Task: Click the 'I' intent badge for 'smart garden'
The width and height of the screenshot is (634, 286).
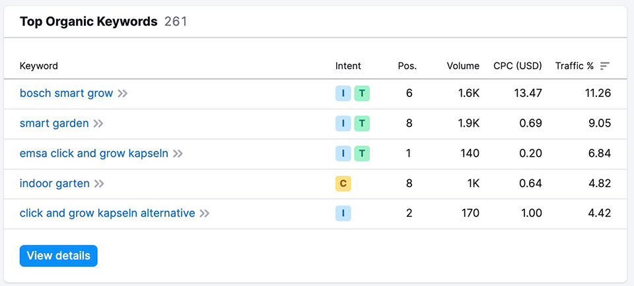Action: [x=343, y=123]
